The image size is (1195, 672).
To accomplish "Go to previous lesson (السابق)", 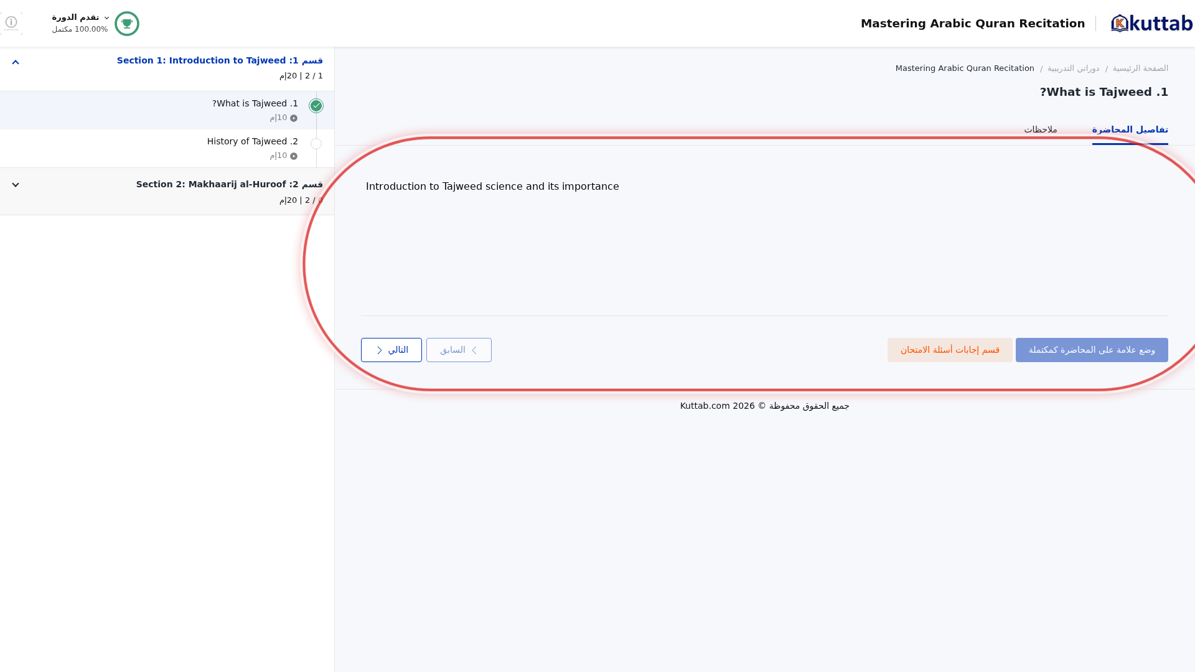I will (459, 350).
